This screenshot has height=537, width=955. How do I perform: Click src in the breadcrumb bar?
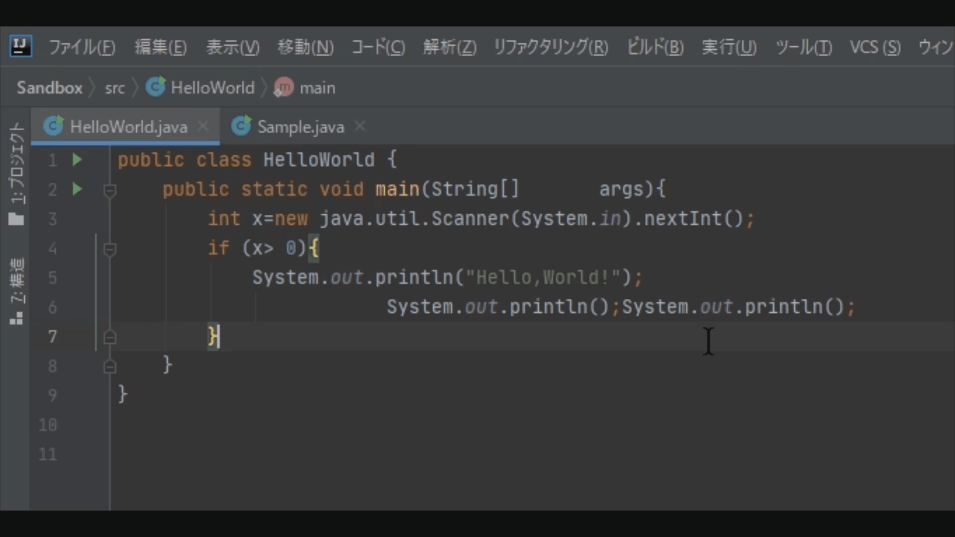[x=115, y=89]
